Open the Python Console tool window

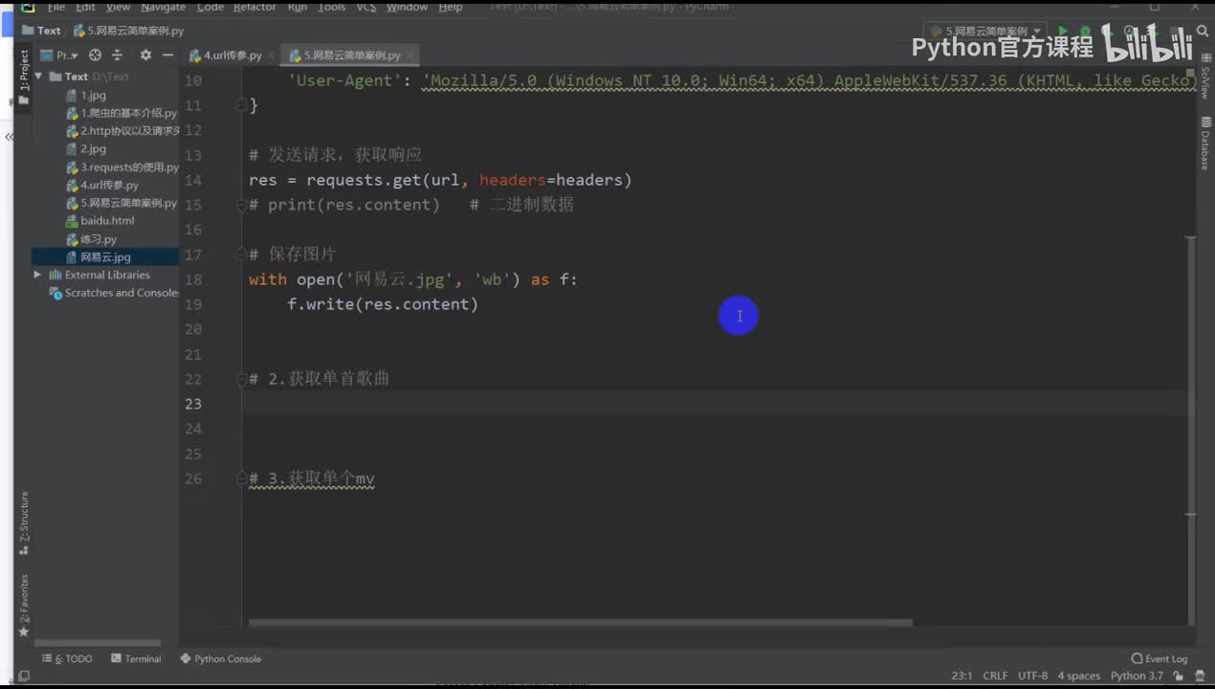tap(220, 658)
